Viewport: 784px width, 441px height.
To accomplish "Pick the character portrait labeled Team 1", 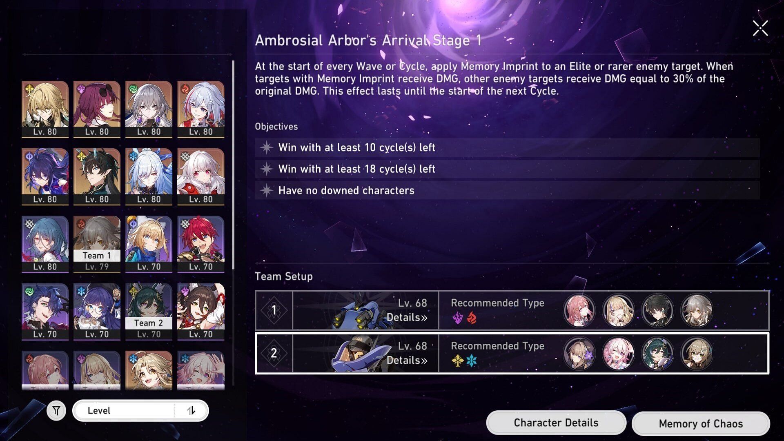I will tap(97, 244).
